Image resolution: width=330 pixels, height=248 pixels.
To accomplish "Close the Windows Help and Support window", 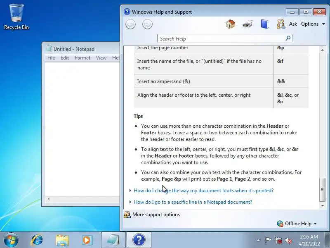I will tap(319, 12).
